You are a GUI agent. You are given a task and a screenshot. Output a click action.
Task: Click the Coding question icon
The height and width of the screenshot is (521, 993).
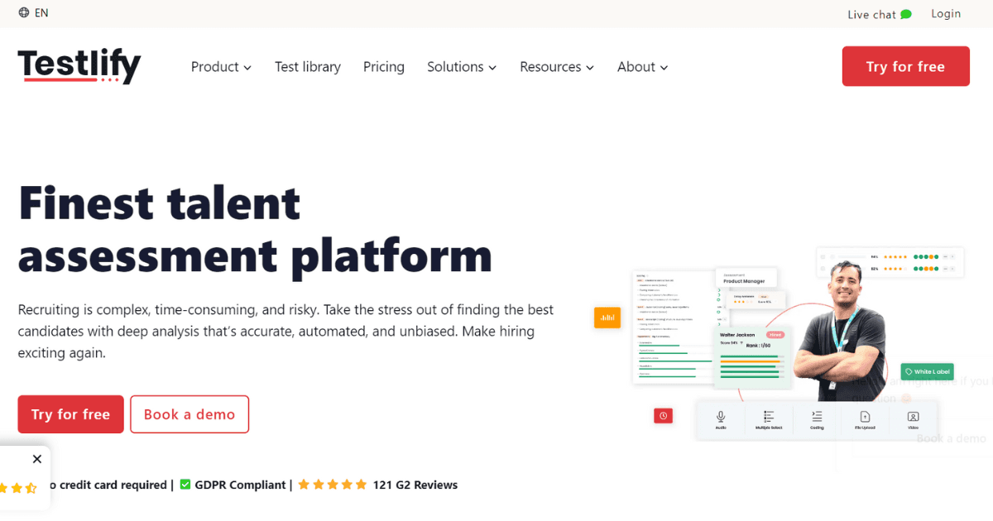817,417
